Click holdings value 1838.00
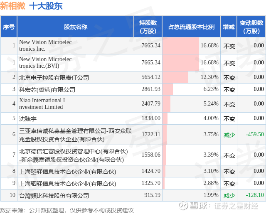 pyautogui.click(x=151, y=118)
